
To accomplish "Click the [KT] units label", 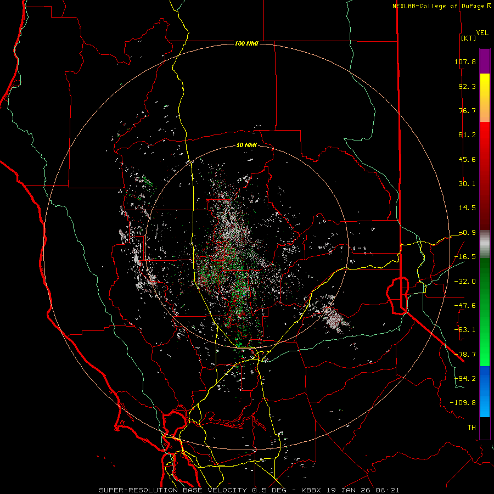I will (x=469, y=38).
